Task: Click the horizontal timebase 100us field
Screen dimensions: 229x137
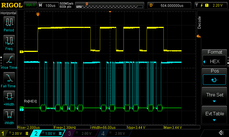Action: click(x=48, y=5)
